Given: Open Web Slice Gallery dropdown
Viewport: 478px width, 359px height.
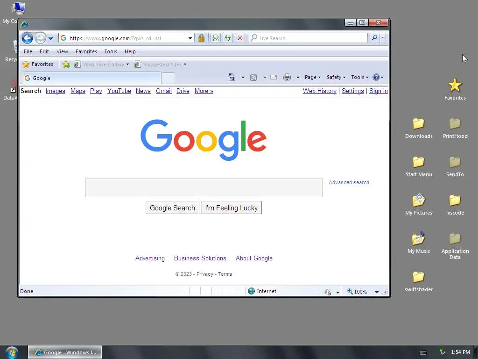Looking at the screenshot, I should [102, 65].
